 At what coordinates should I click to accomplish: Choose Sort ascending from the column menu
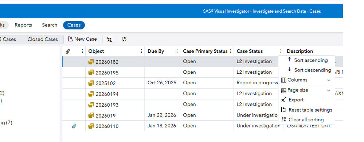click(x=306, y=60)
